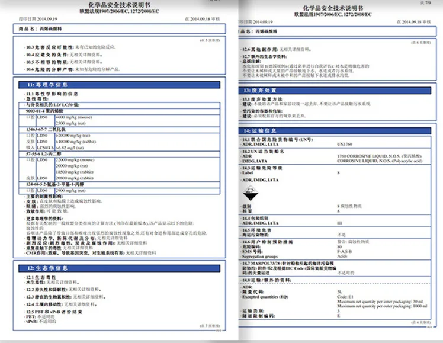Click the '14.1 联合国危险货物编号(UN号)' heading
The image size is (443, 343).
tap(277, 140)
